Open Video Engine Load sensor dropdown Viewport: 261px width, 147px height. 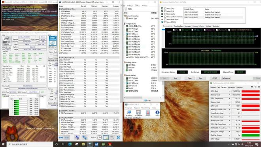pos(229,113)
